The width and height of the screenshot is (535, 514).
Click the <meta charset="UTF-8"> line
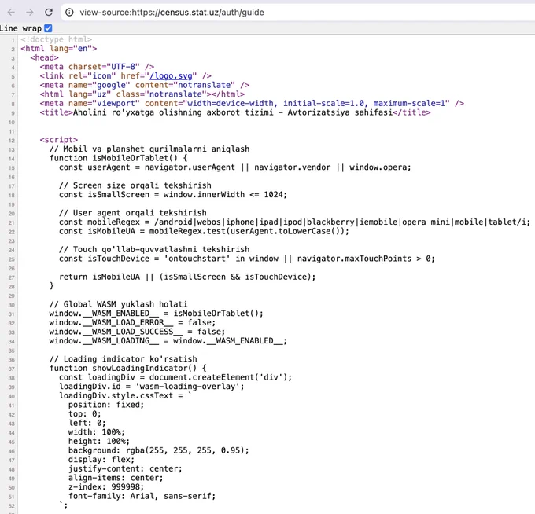pyautogui.click(x=97, y=67)
